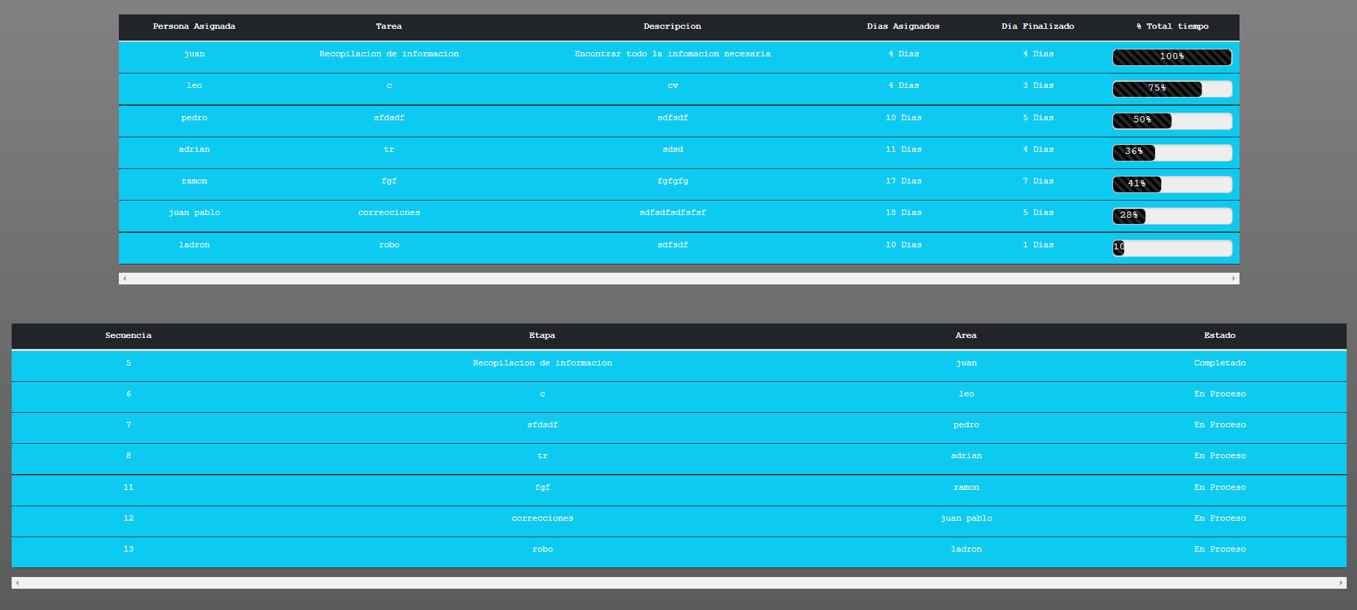Select 'leo' in Persona Asignada column

194,85
